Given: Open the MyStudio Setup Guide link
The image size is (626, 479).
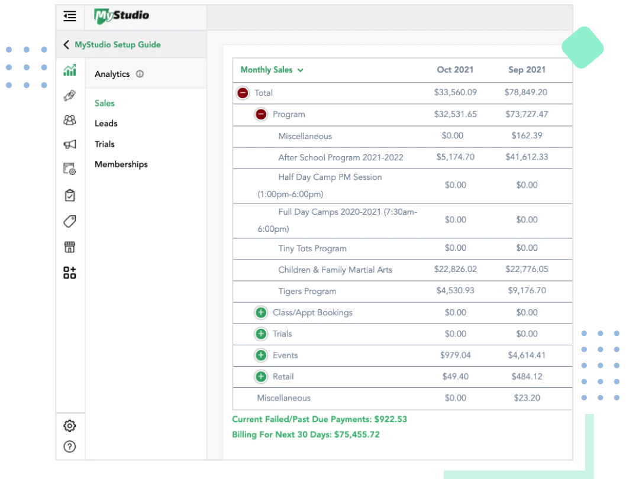Looking at the screenshot, I should pyautogui.click(x=118, y=45).
